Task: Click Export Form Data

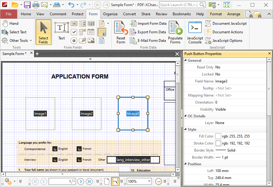Action: [148, 32]
